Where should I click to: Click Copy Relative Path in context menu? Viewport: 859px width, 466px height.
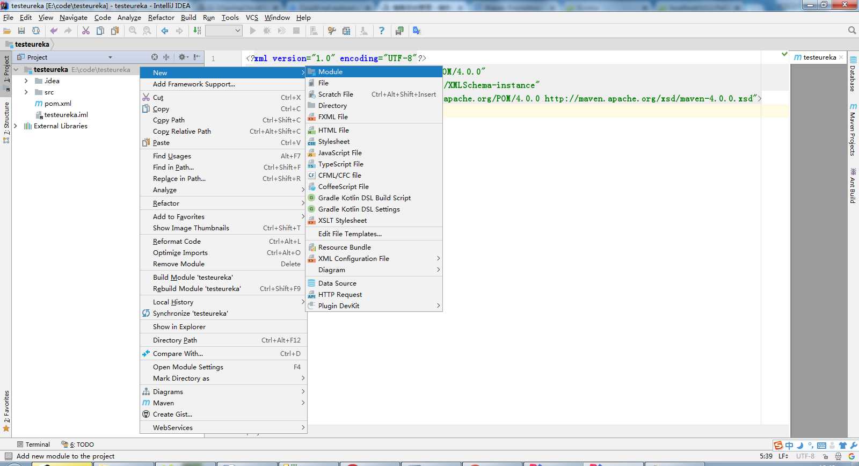(223, 131)
